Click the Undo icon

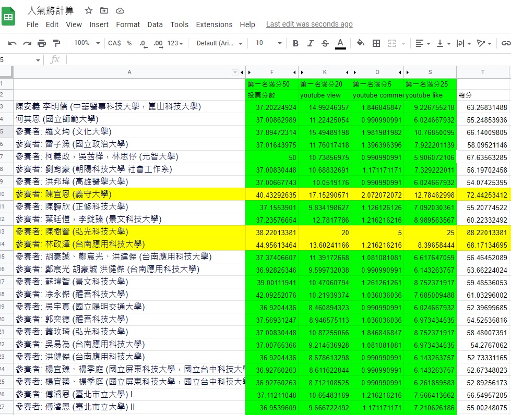tap(13, 43)
